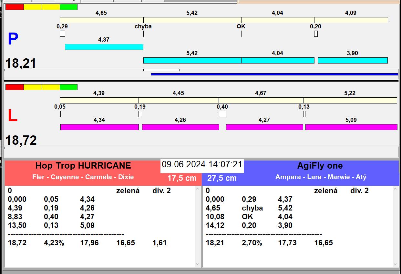Select the cyan run bar labeled 3,90
The height and width of the screenshot is (274, 401).
tap(353, 60)
